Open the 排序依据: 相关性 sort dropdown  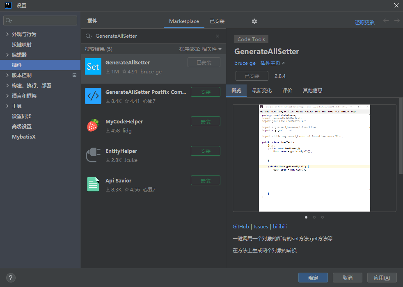[x=200, y=49]
